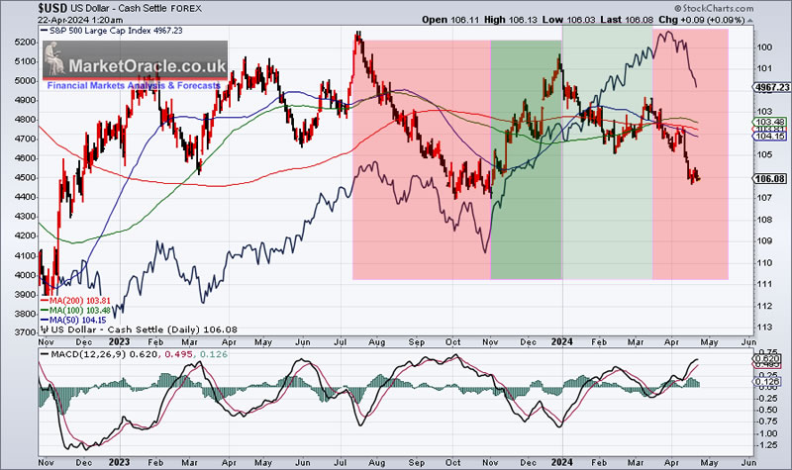Screen dimensions: 792x470
Task: Click the Last 106.08 header value
Action: (627, 20)
